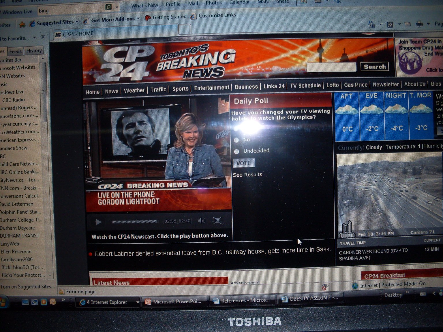Click the RSS feeds icon
The width and height of the screenshot is (443, 332).
(x=390, y=24)
